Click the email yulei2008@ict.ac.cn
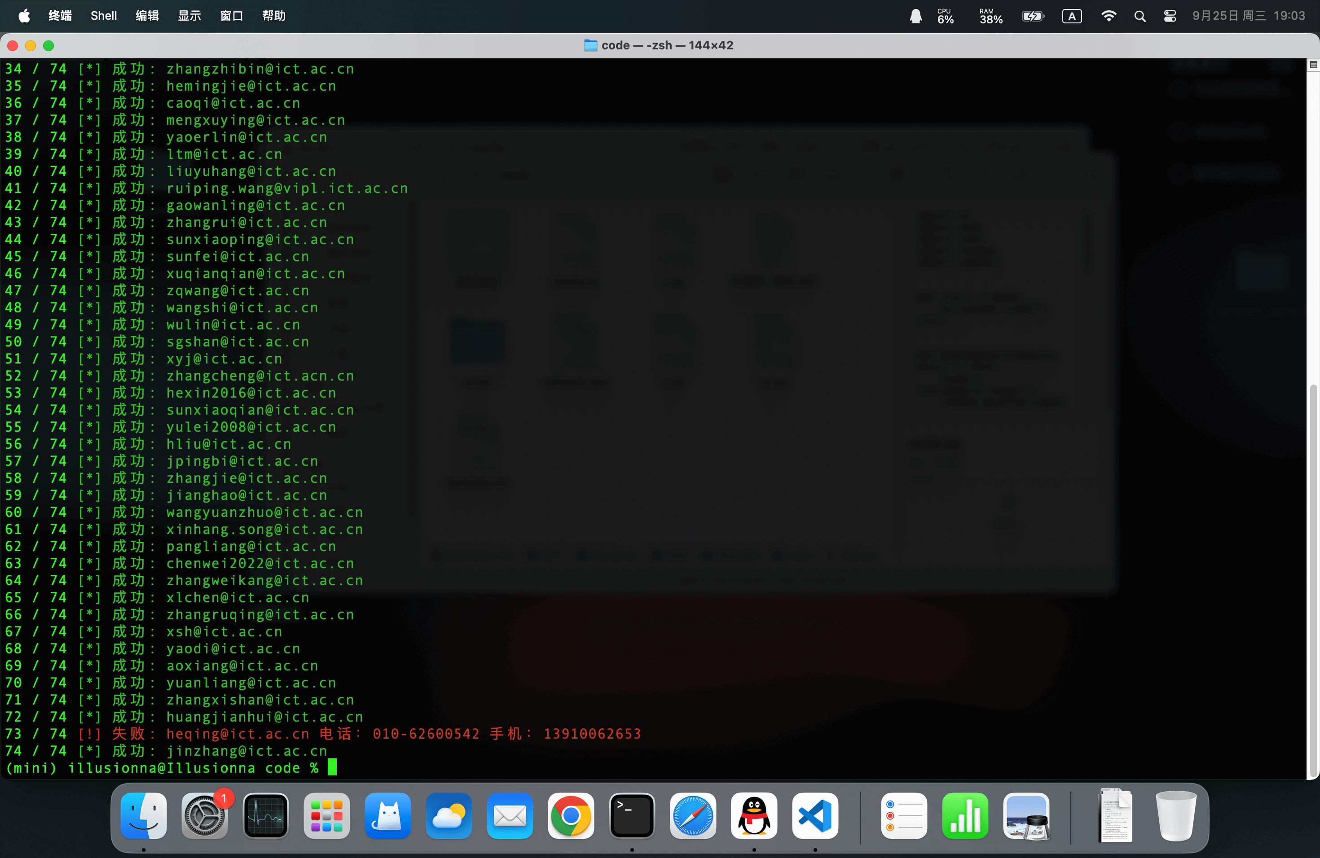 coord(251,427)
